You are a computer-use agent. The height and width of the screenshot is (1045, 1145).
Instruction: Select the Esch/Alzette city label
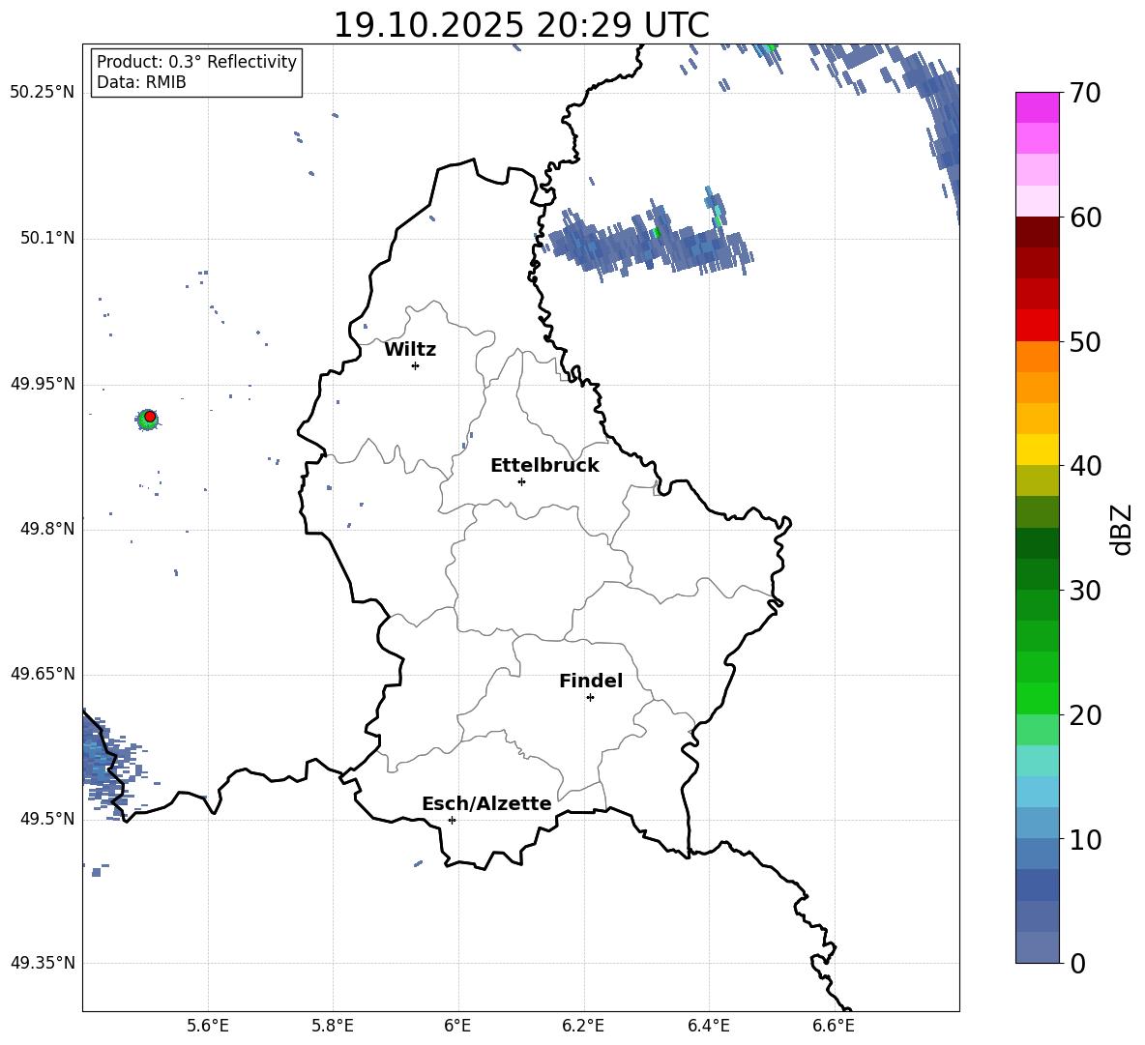coord(486,803)
